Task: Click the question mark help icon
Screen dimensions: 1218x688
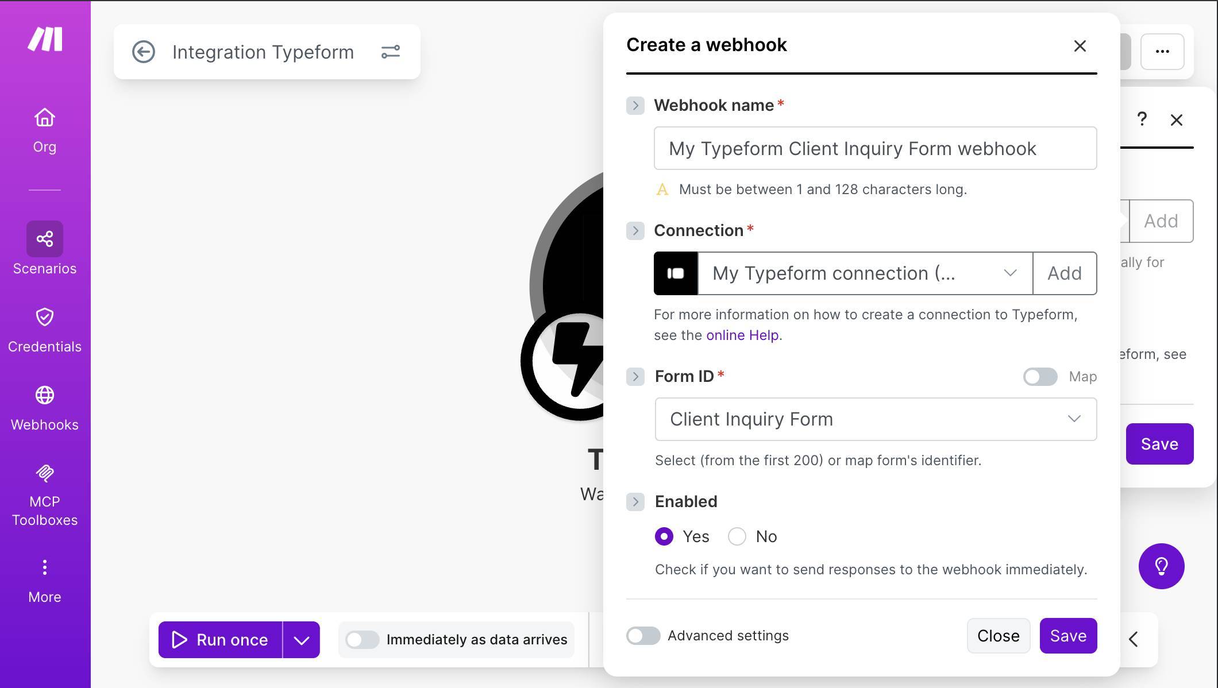Action: click(1142, 119)
